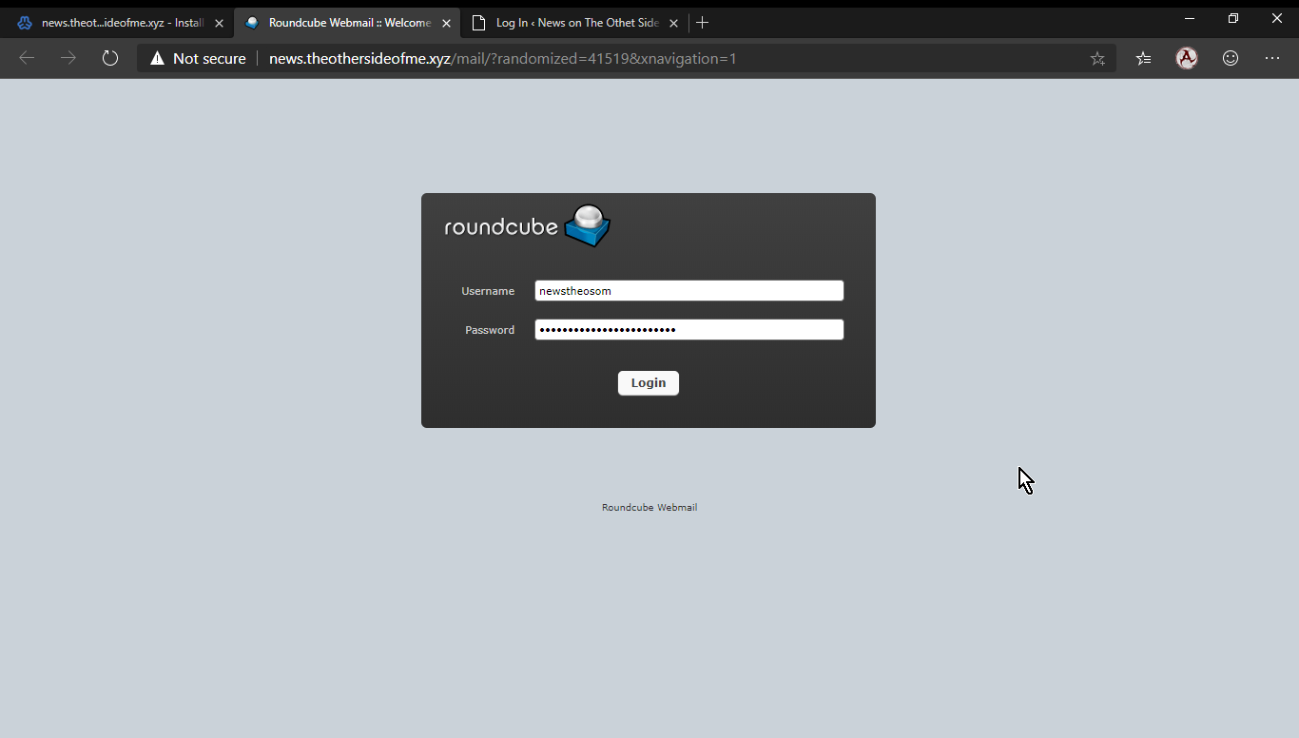
Task: Close the Roundcube Webmail tab
Action: tap(446, 23)
